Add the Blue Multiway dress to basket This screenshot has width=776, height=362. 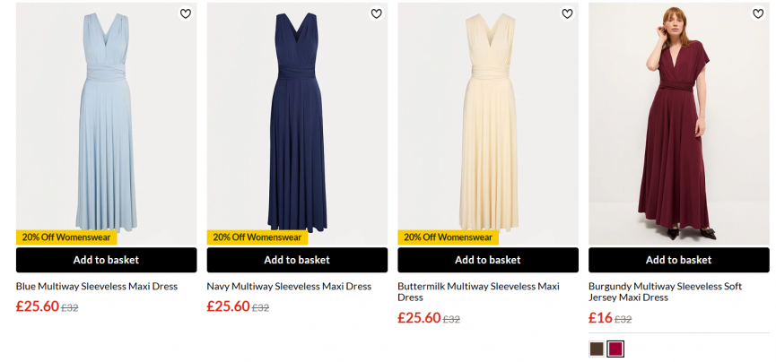[106, 260]
